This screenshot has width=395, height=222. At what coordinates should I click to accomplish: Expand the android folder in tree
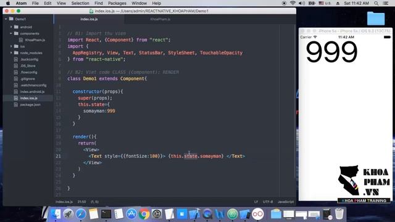pos(11,27)
